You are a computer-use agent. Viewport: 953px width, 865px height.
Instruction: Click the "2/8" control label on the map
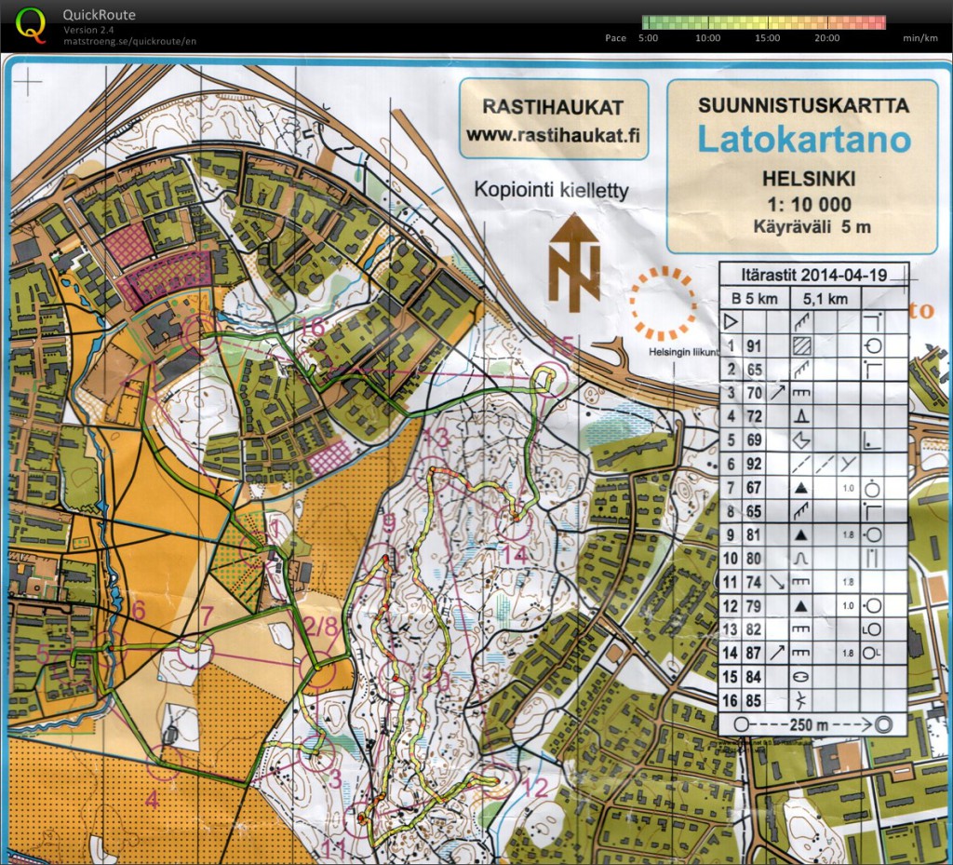[321, 626]
